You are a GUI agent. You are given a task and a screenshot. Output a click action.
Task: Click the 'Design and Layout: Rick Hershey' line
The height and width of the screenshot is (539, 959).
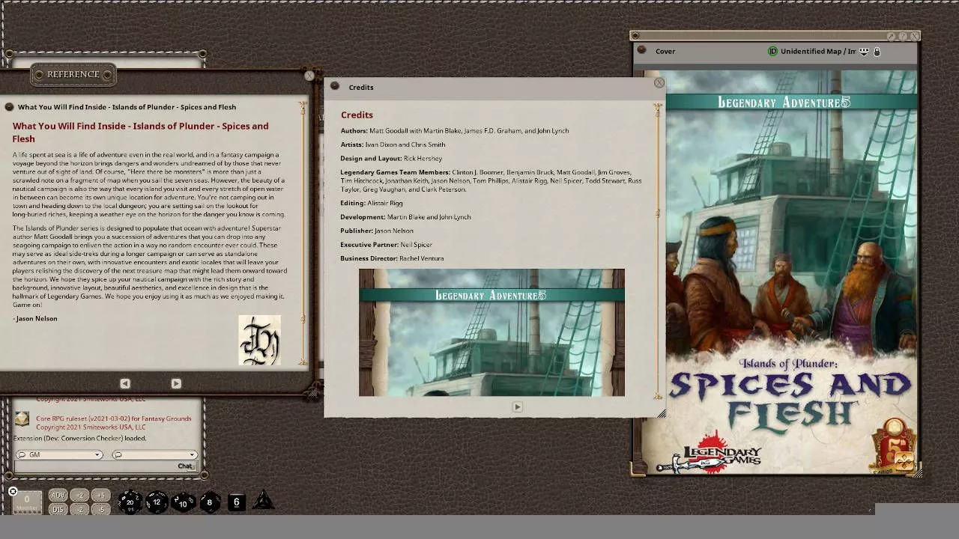coord(391,159)
